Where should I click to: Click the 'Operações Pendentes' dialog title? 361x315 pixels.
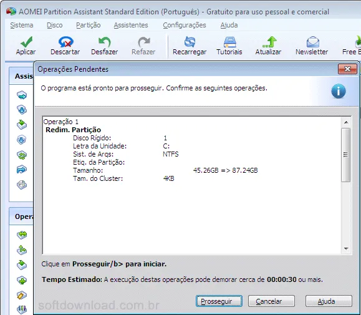click(x=73, y=69)
